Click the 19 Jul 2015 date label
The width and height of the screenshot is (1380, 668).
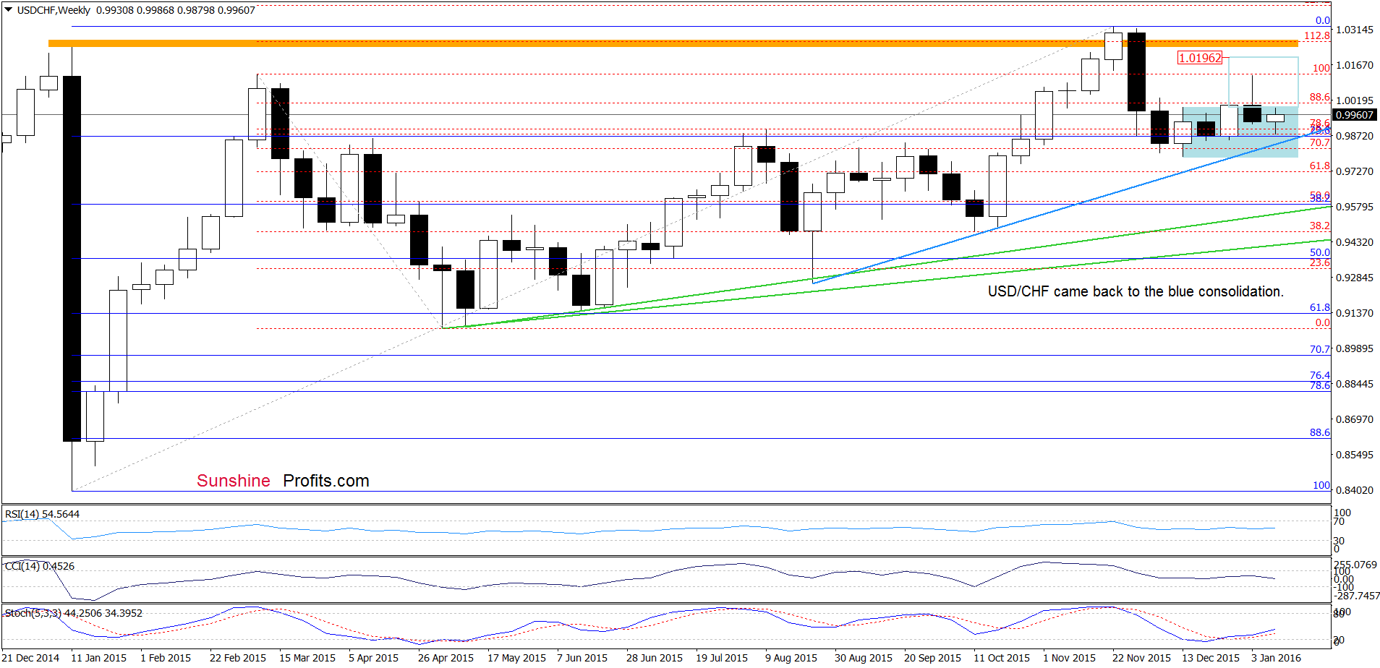click(x=722, y=658)
